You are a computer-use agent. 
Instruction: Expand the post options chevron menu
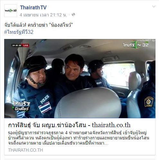154,7
